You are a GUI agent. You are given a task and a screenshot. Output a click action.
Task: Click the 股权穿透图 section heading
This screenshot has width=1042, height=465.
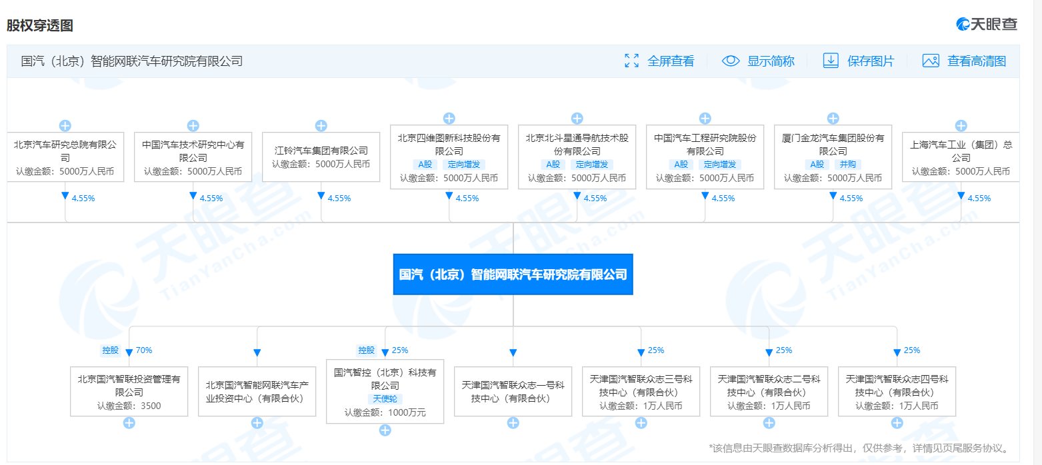click(x=40, y=25)
